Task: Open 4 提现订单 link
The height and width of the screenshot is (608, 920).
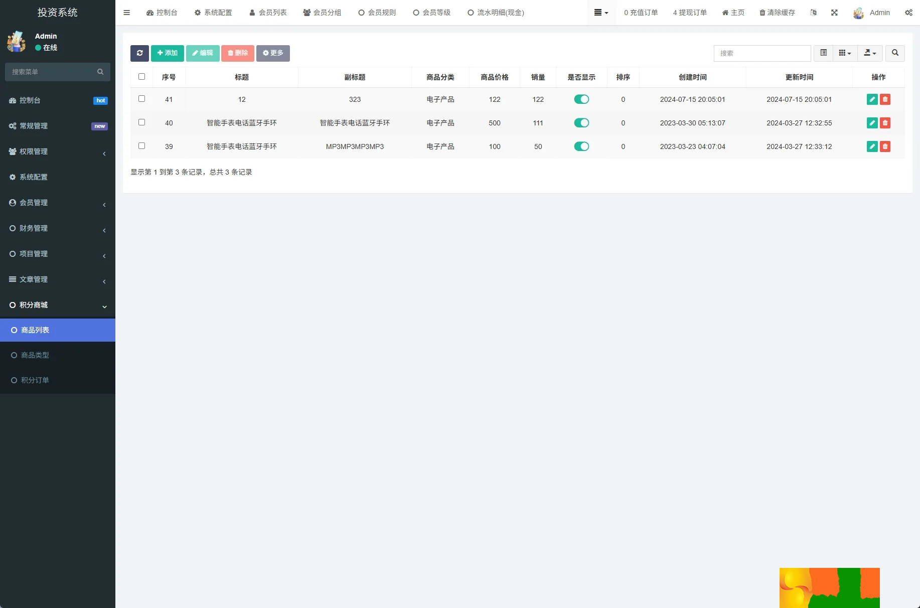Action: coord(690,13)
